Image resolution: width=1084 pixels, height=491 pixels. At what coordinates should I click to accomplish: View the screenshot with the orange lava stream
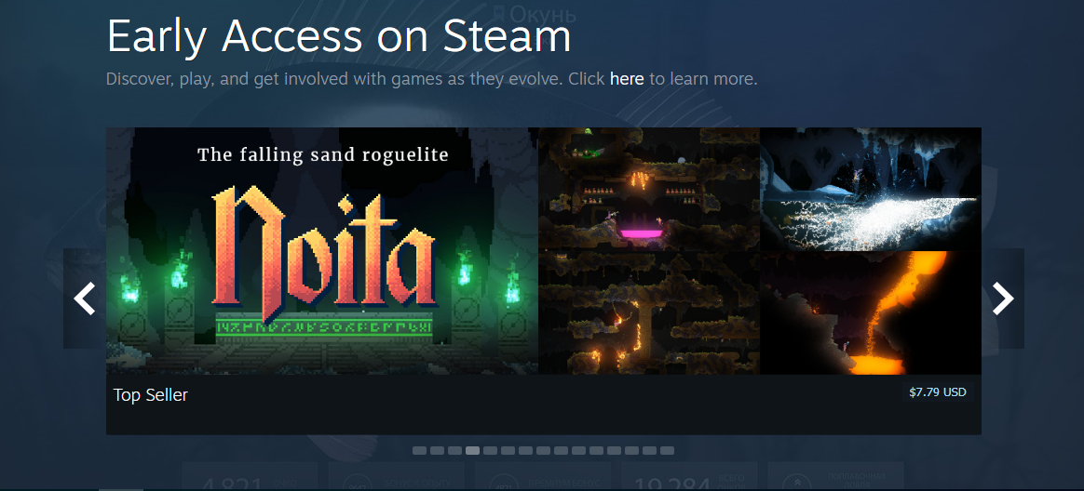[x=871, y=312]
